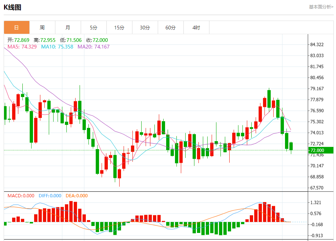Click the 67.570 price axis label
Viewport: 336px width, 241px height.
pyautogui.click(x=317, y=188)
